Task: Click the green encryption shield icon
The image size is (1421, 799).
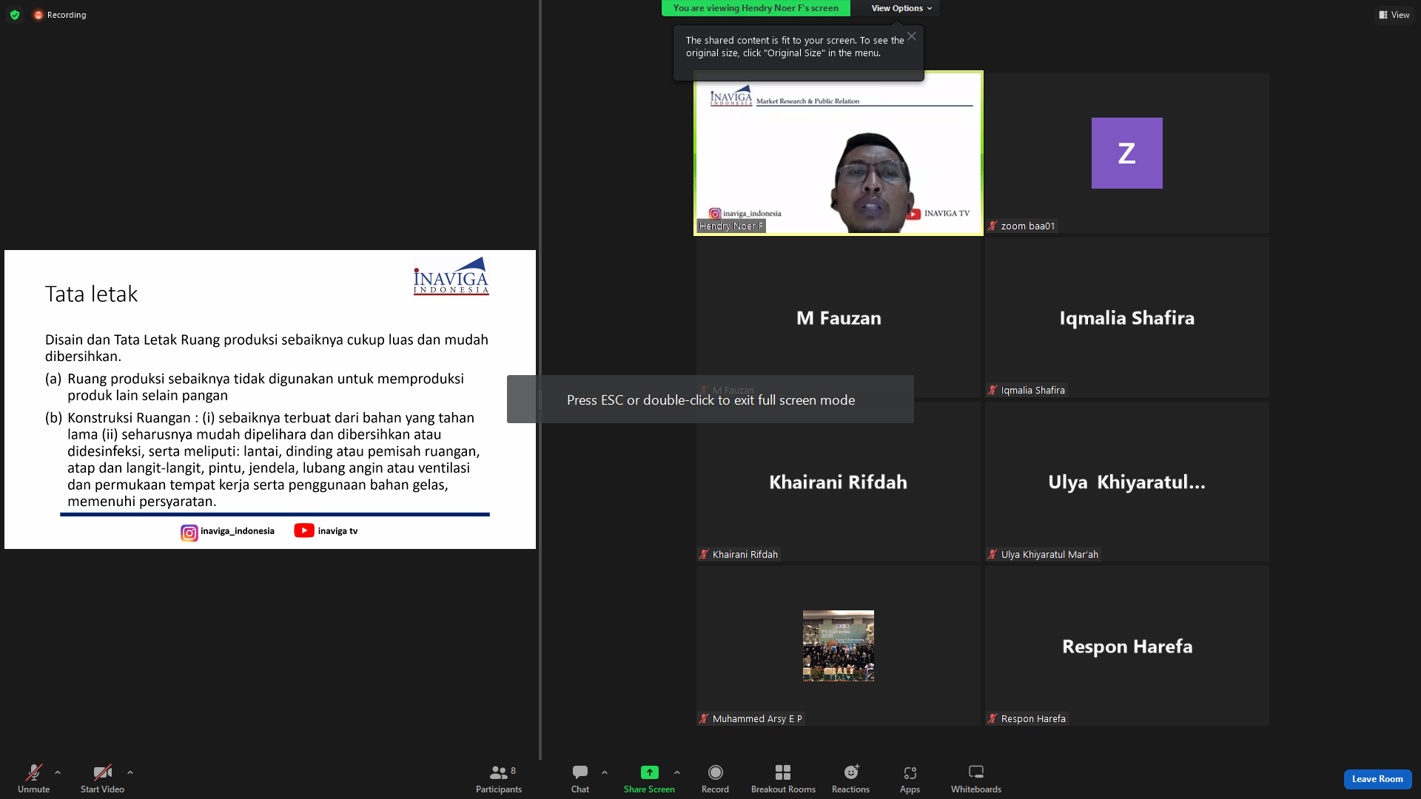Action: [15, 15]
